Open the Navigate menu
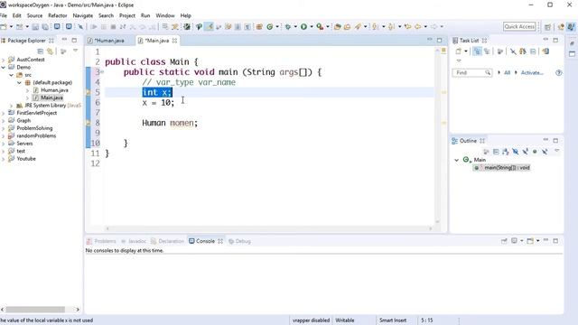This screenshot has height=325, width=578. pos(83,15)
